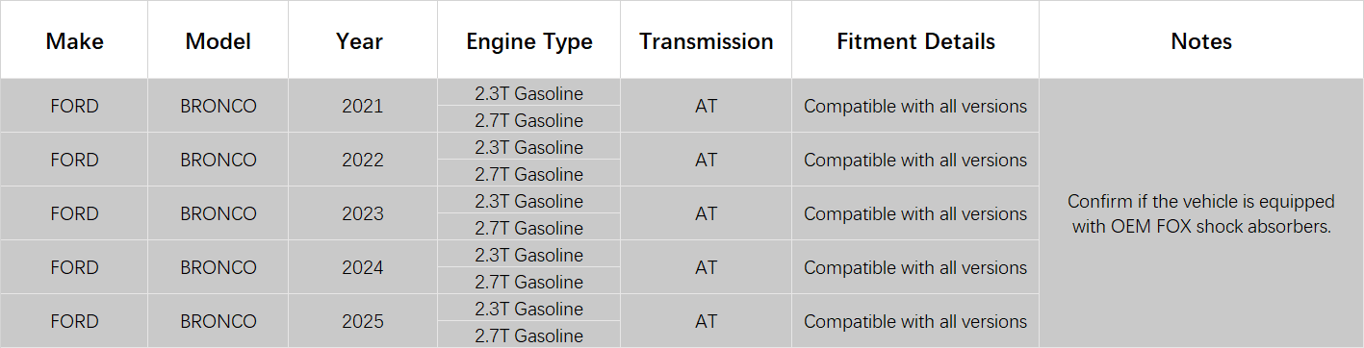Click the Engine Type column header

pyautogui.click(x=528, y=40)
